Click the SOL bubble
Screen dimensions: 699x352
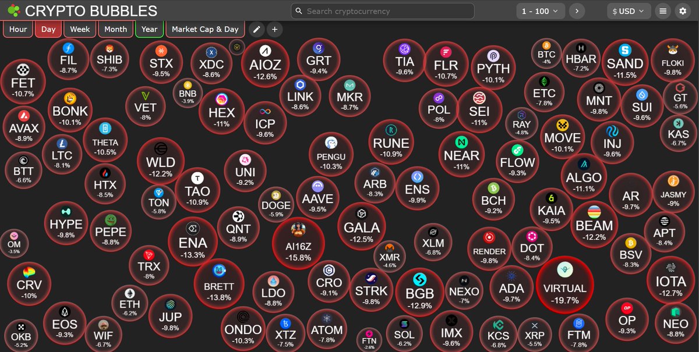(404, 332)
